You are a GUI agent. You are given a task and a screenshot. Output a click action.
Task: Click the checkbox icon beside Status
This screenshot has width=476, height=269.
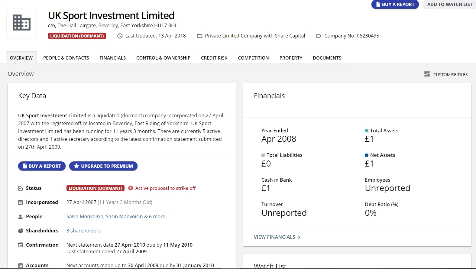[21, 188]
